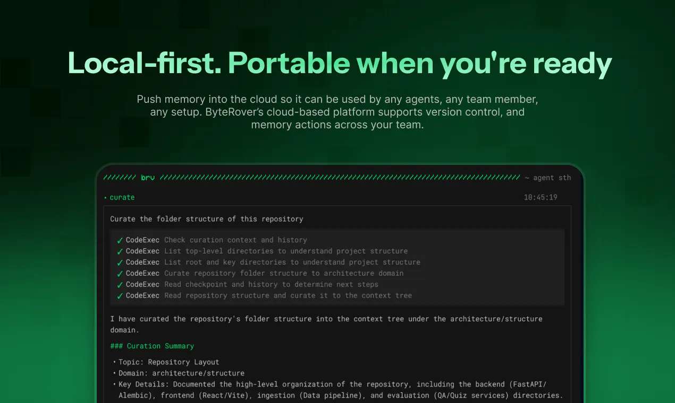The image size is (675, 403).
Task: Click the checkmark beside Check curation context
Action: pos(120,240)
